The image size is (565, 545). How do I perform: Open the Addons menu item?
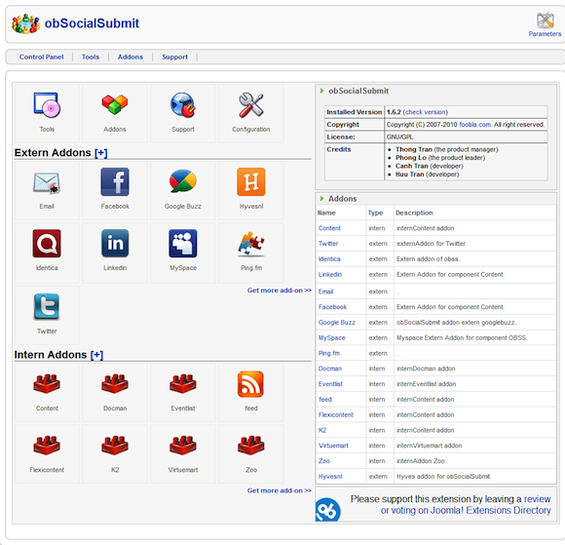131,57
